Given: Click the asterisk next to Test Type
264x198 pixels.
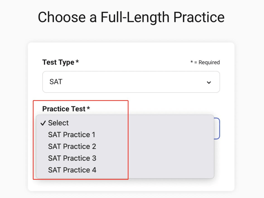Looking at the screenshot, I should (77, 62).
